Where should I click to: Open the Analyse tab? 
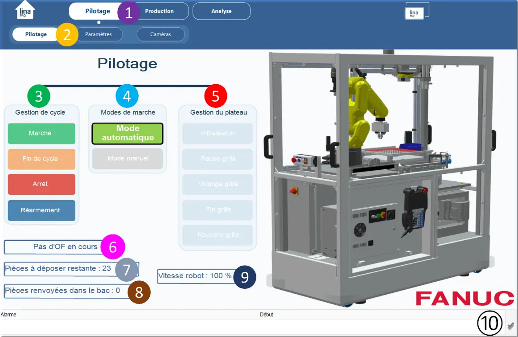pyautogui.click(x=221, y=11)
